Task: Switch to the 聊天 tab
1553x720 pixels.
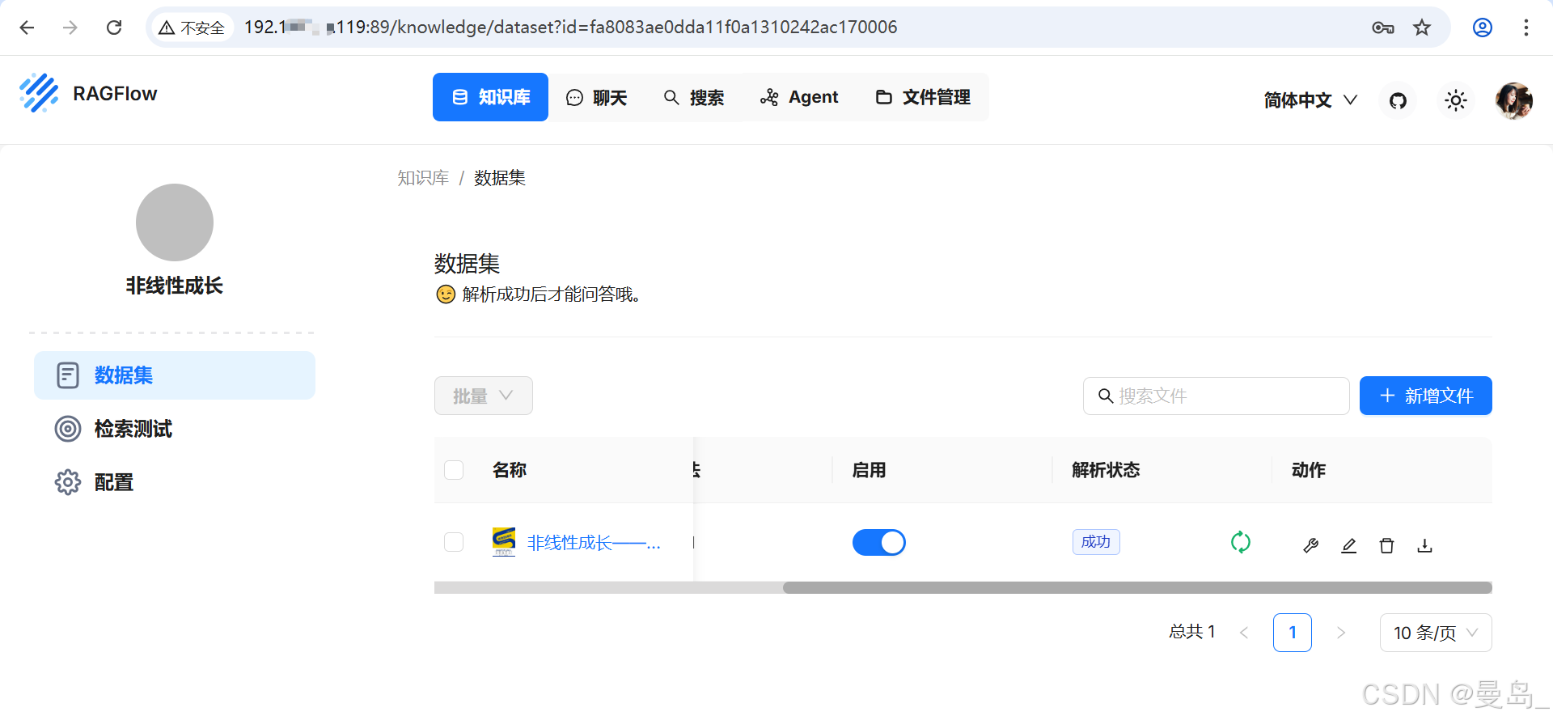Action: (597, 97)
